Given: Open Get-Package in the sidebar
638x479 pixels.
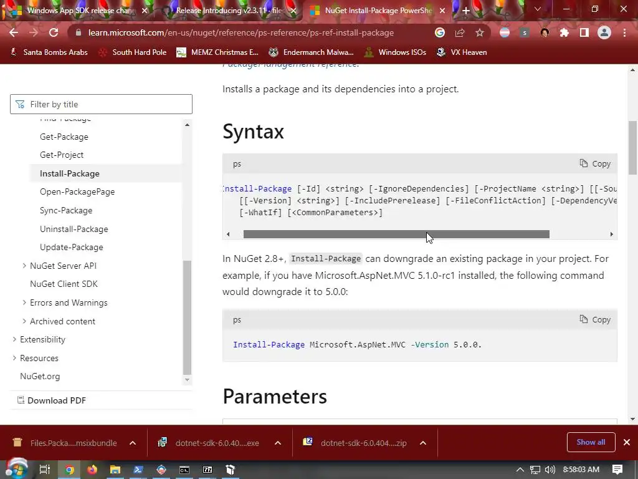Looking at the screenshot, I should point(64,137).
